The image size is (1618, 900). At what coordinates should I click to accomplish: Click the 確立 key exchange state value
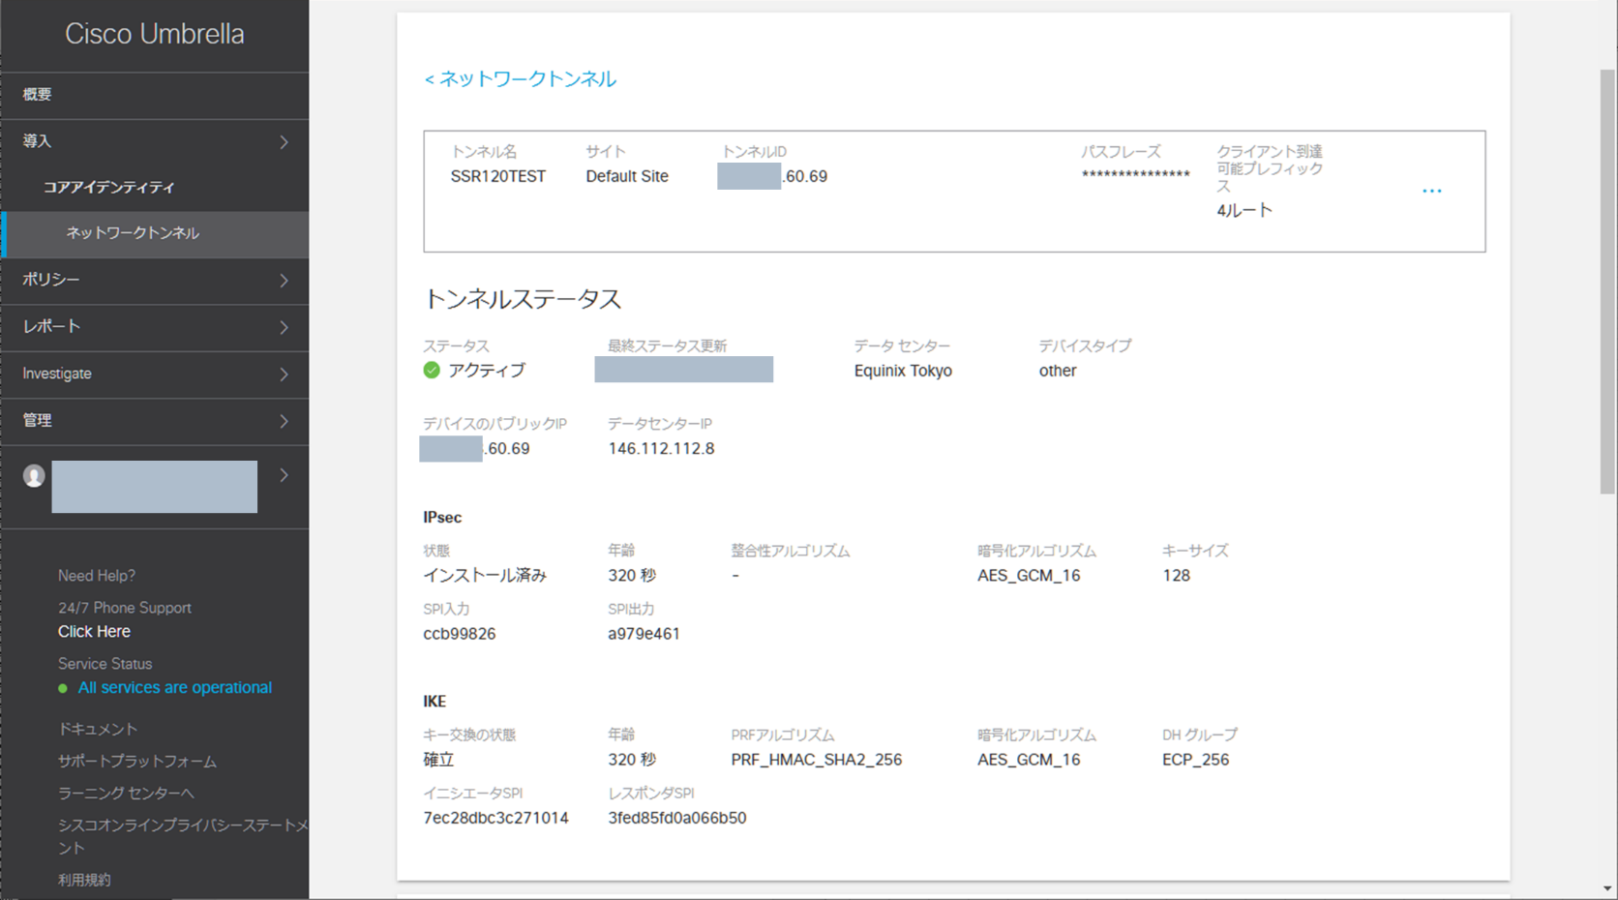click(438, 760)
